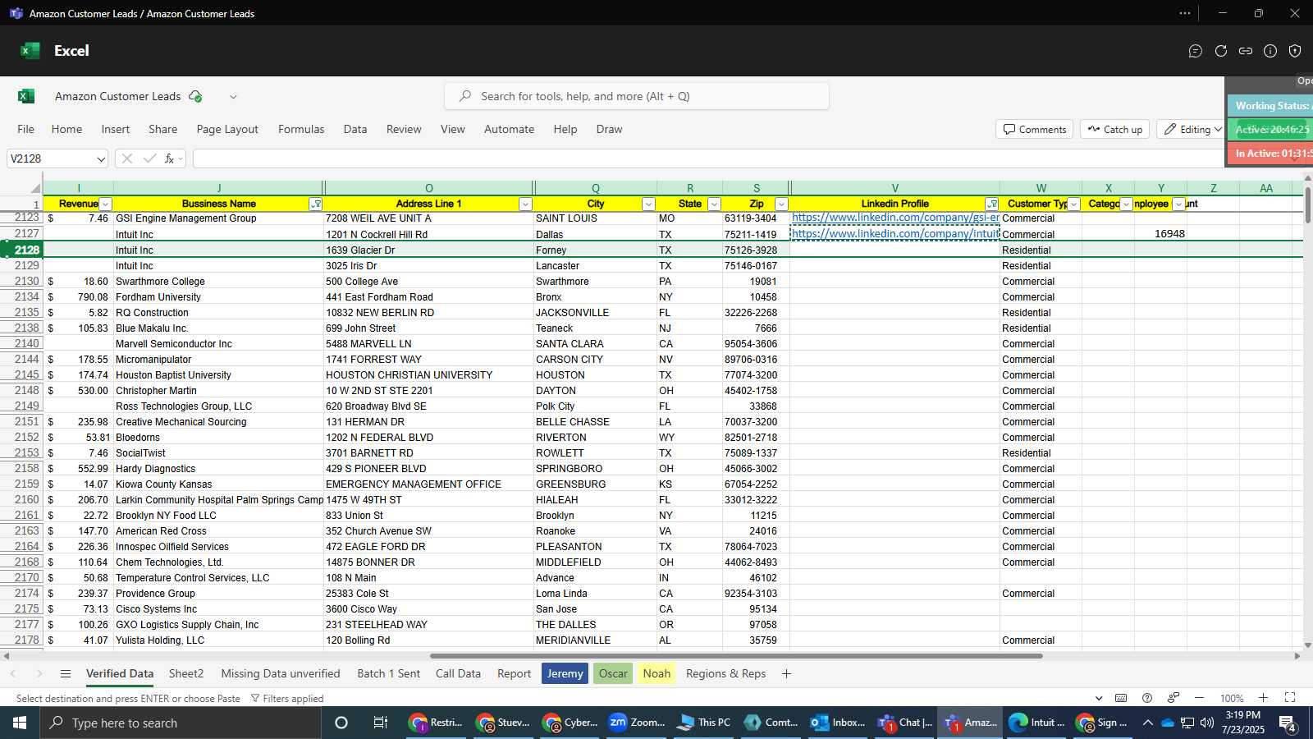Click the Excel app logo beside the file name
1313x739 pixels.
coord(26,96)
